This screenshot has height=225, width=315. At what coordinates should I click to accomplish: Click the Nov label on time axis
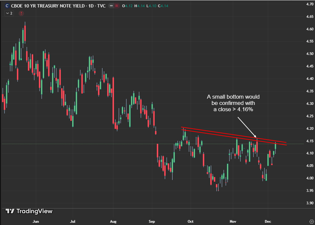pyautogui.click(x=233, y=222)
